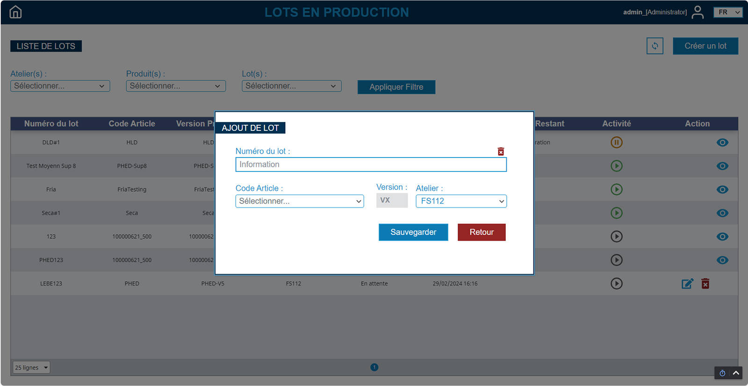This screenshot has height=386, width=748.
Task: Sort by Code Article column header
Action: pos(132,124)
